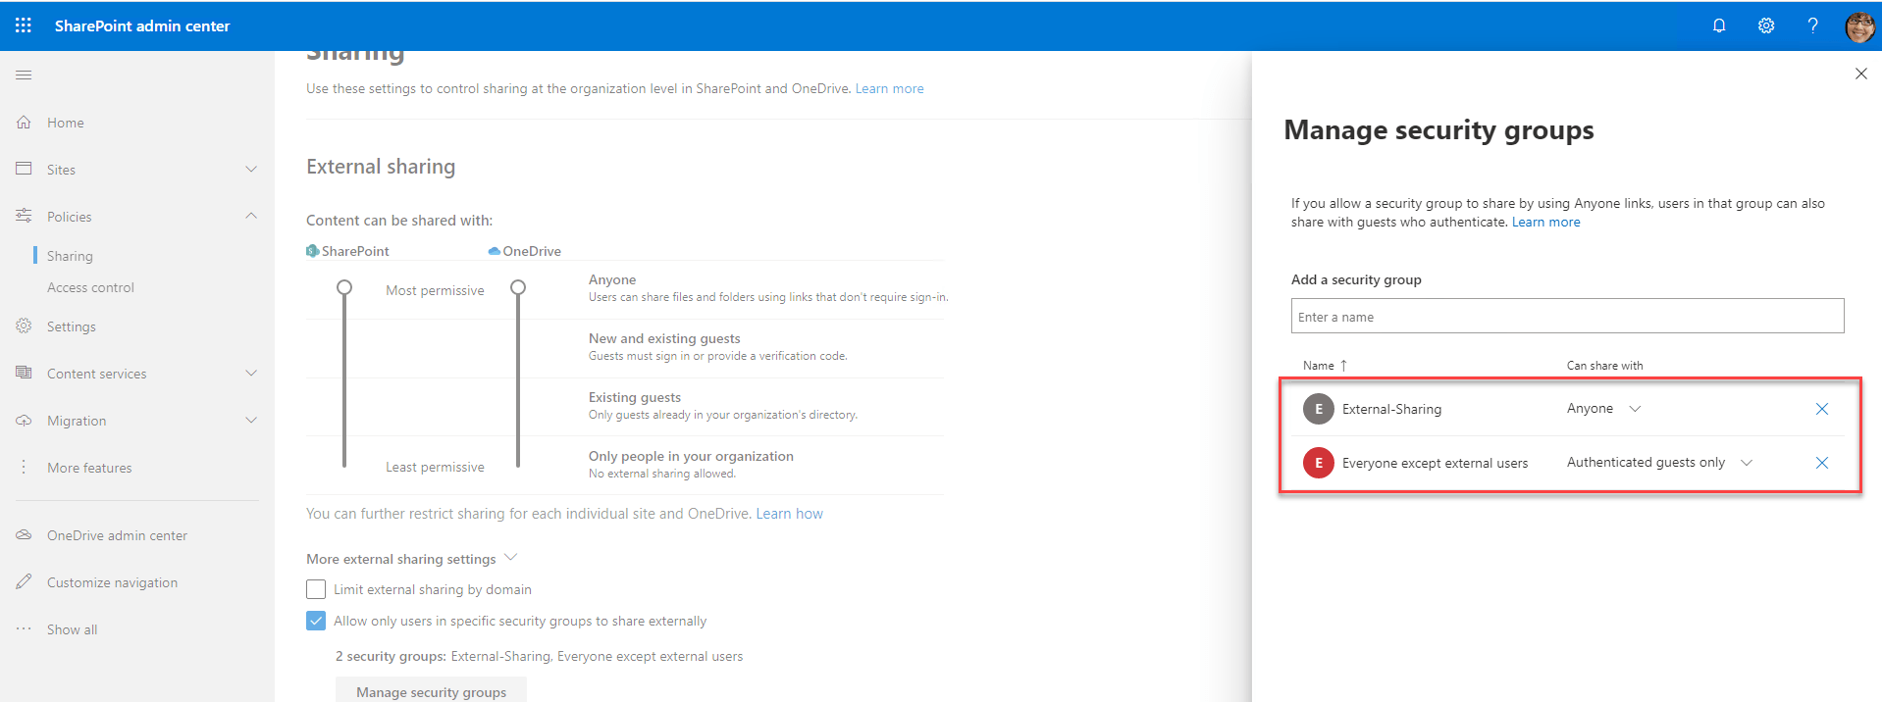Viewport: 1882px width, 702px height.
Task: Sort by Name column arrow
Action: tap(1343, 365)
